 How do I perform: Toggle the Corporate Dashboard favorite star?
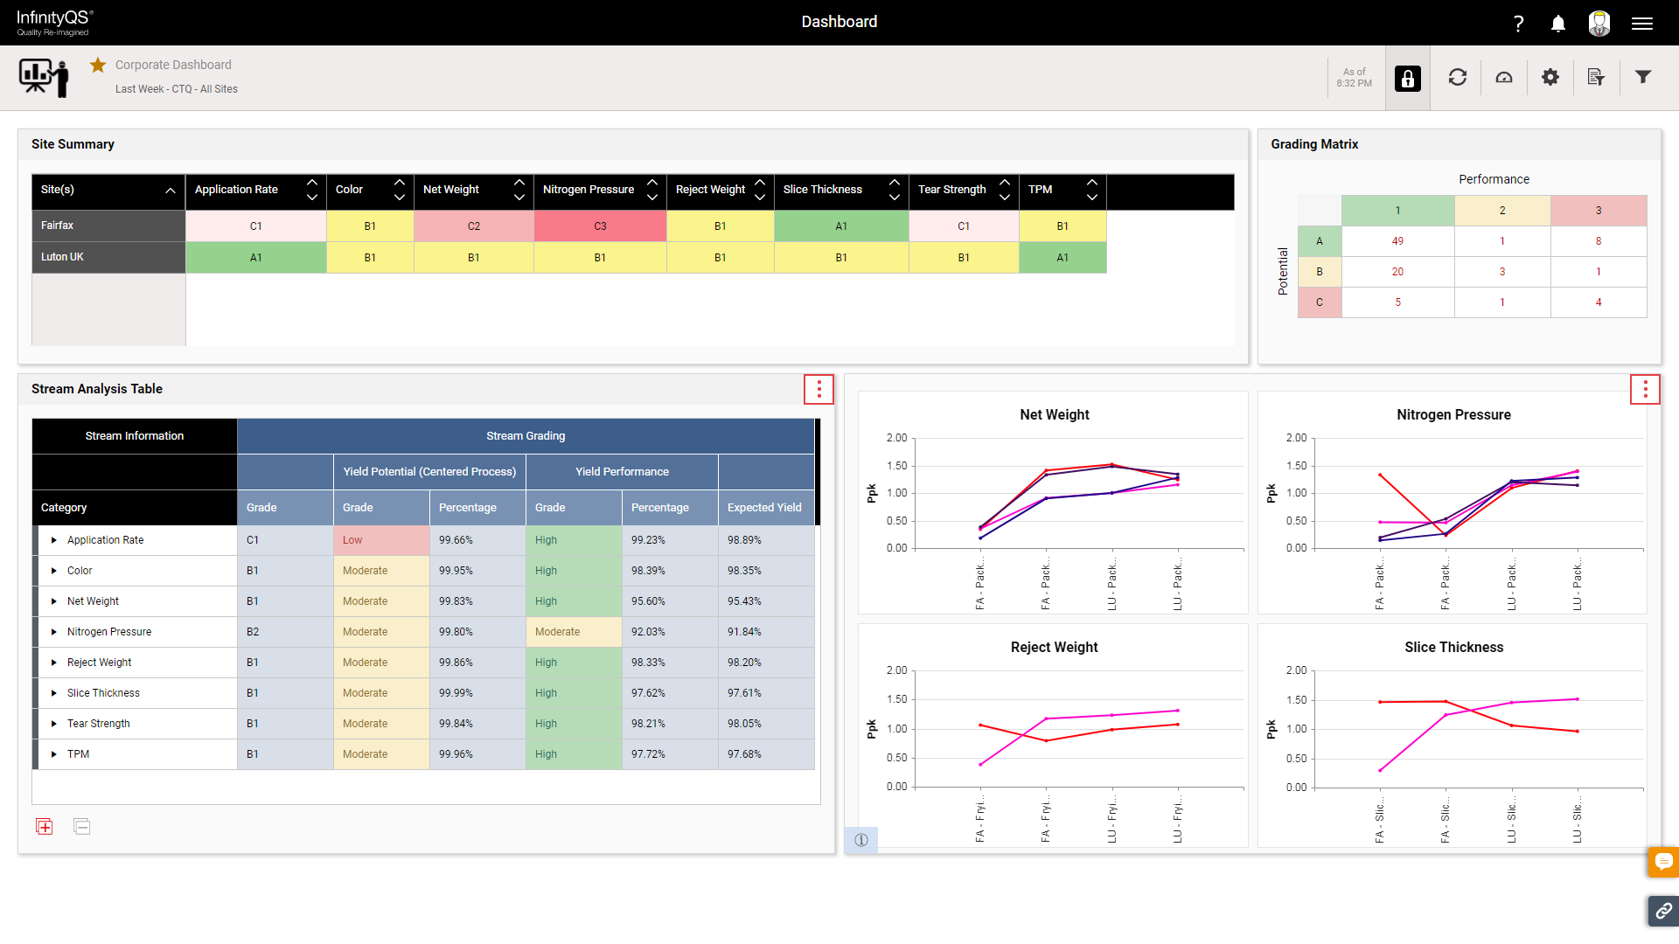tap(98, 65)
